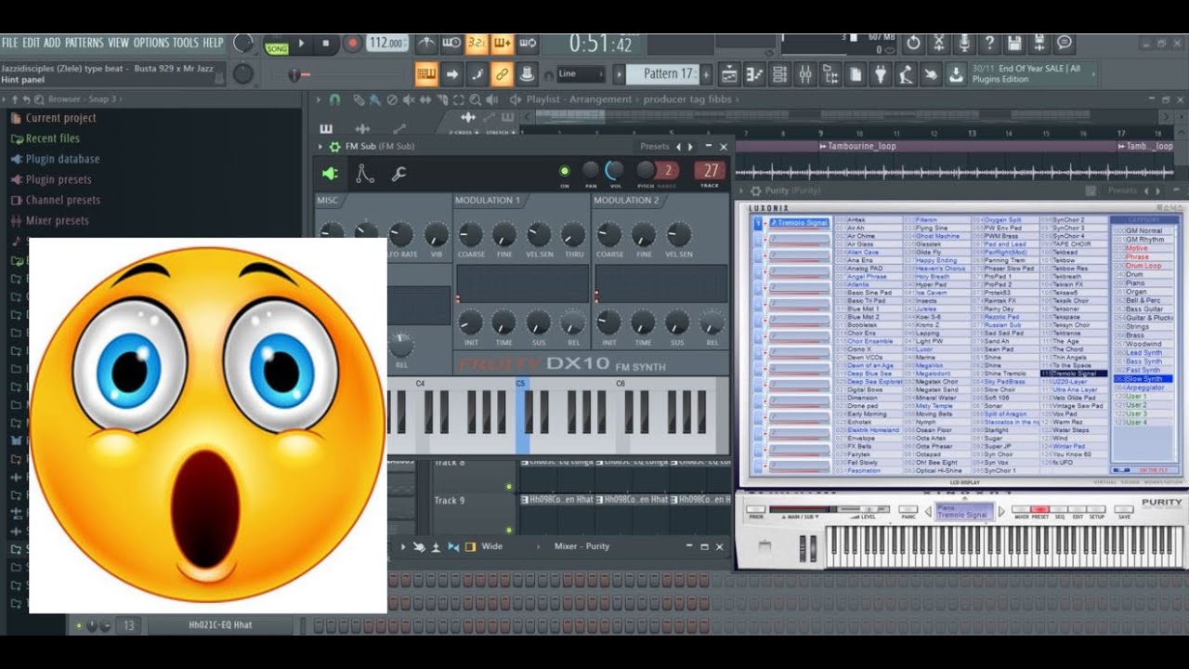Screen dimensions: 1189x669
Task: Click the FM Sub PAN knob
Action: pos(590,170)
